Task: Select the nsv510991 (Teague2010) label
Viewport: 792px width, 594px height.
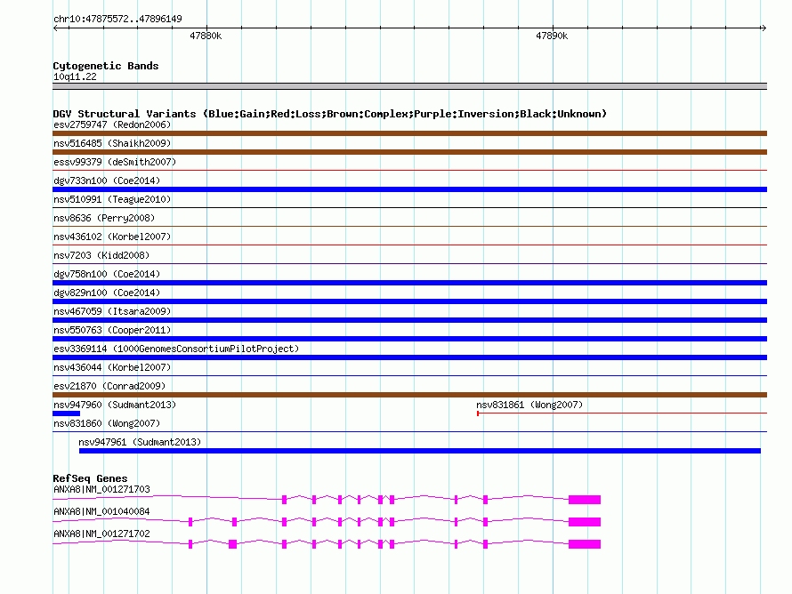Action: (x=112, y=199)
